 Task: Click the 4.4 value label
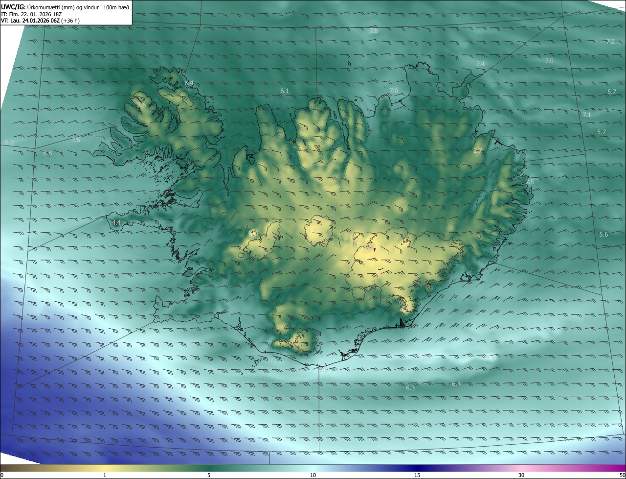(x=116, y=222)
